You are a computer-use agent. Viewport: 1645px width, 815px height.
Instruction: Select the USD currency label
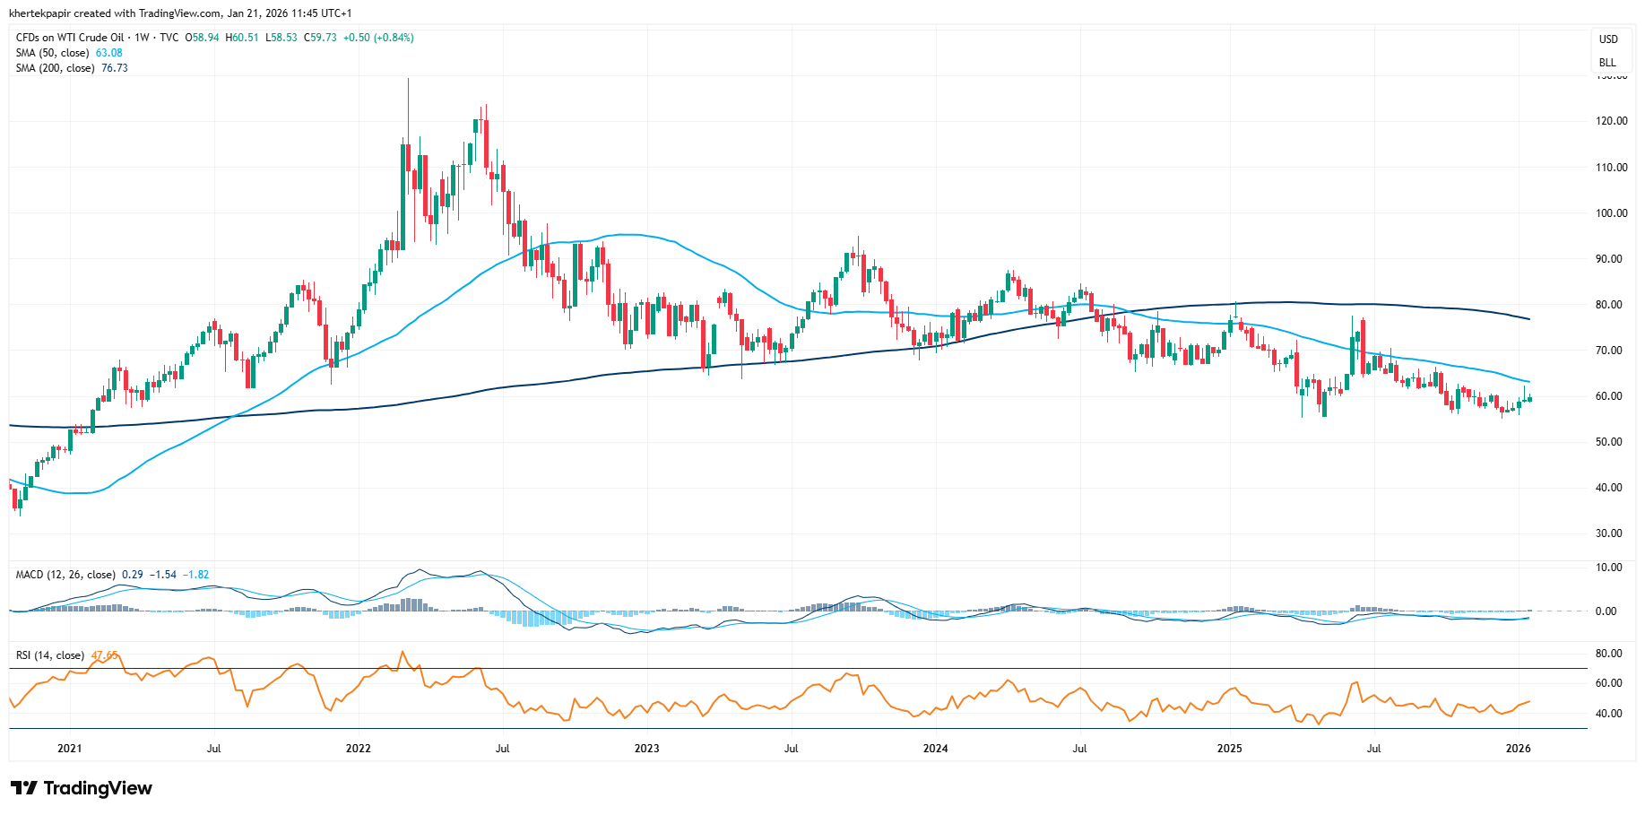click(1608, 39)
